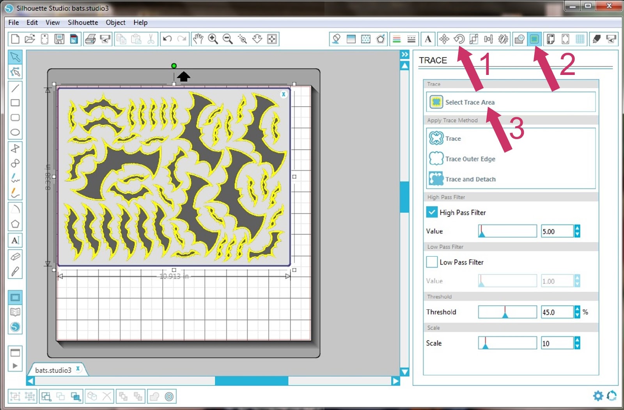The width and height of the screenshot is (624, 410).
Task: Save the document with the floppy disk icon
Action: (59, 39)
